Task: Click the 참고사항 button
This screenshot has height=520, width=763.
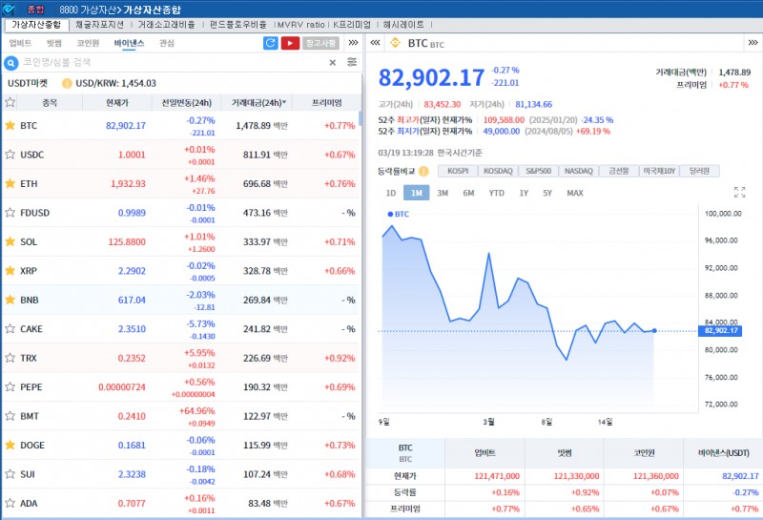Action: (321, 43)
